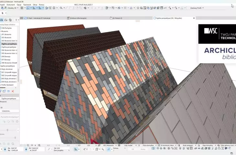Open the Opcje menu
Screen dimensions: 236x155
coord(19,5)
